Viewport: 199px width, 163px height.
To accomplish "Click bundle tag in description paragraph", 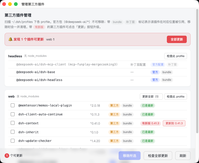I will [x=117, y=22].
